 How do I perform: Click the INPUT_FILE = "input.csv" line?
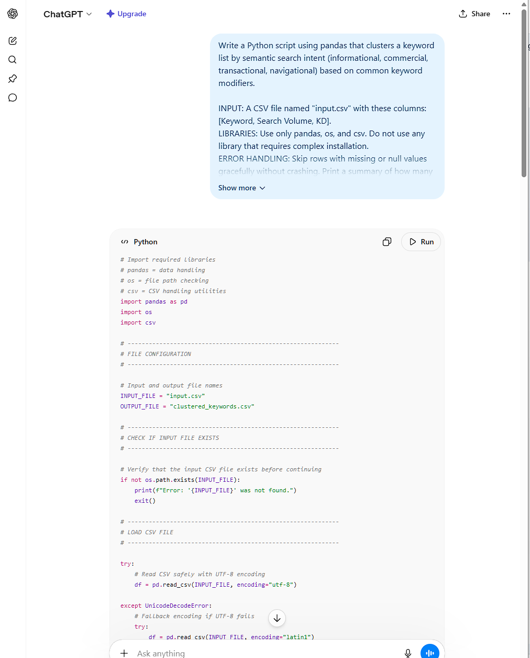pos(162,396)
